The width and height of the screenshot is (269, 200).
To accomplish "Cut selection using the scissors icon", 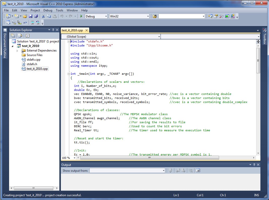I will point(43,16).
